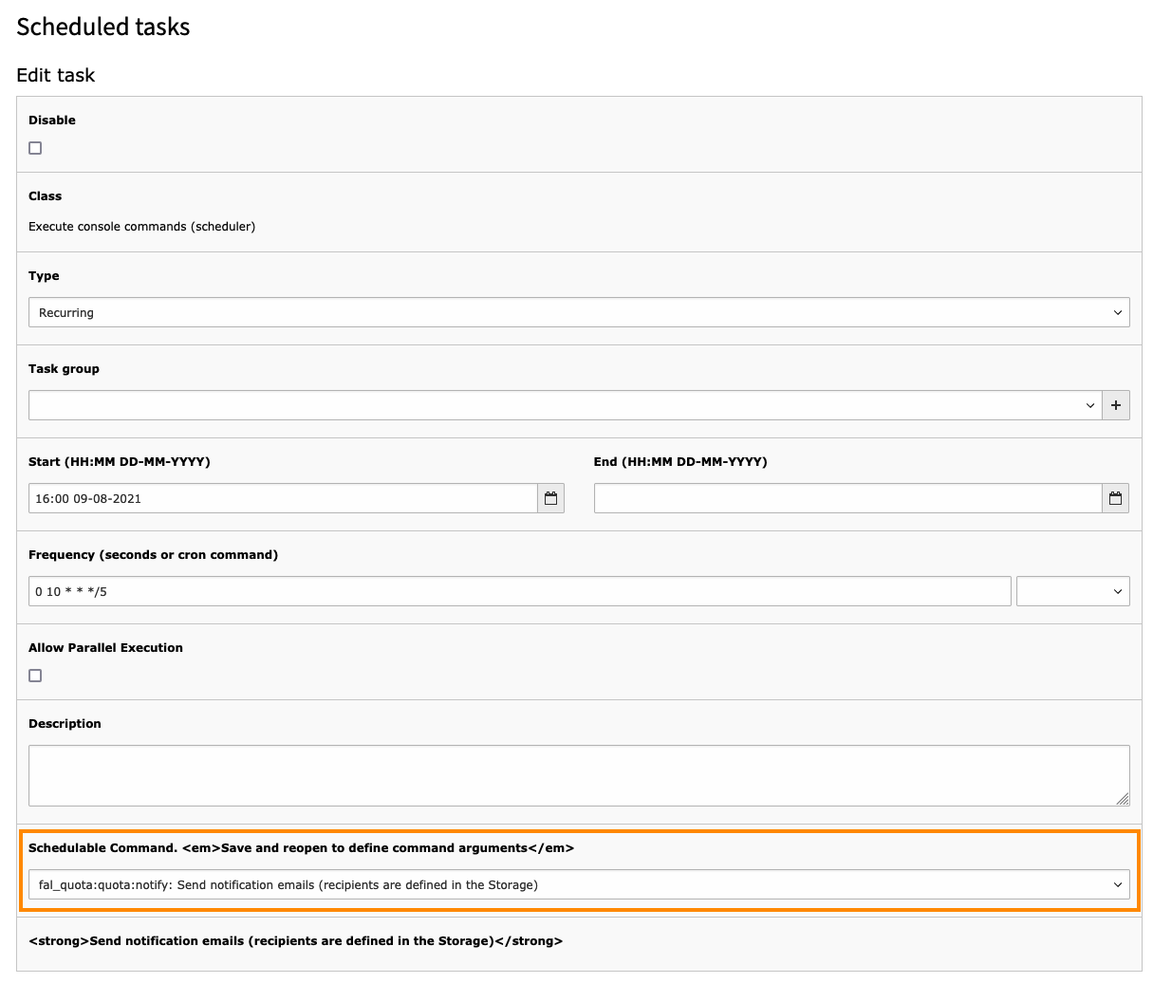Click inside the empty End date field
Image resolution: width=1153 pixels, height=983 pixels.
pos(845,497)
